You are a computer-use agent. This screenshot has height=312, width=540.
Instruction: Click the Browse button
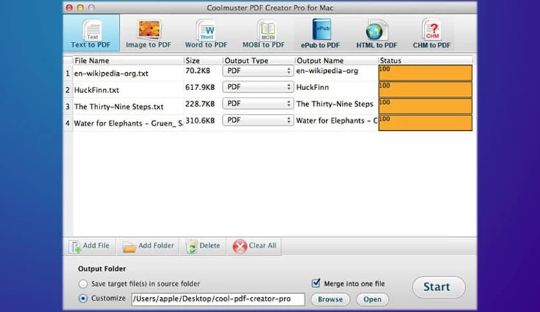330,299
